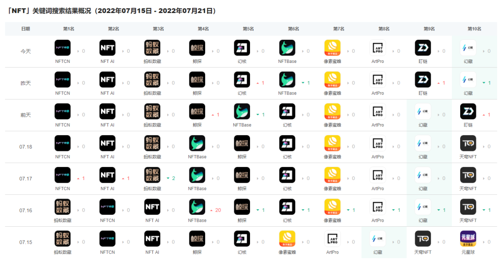Select the 07.17 date label
Screen dimensions: 500x261
[25, 179]
